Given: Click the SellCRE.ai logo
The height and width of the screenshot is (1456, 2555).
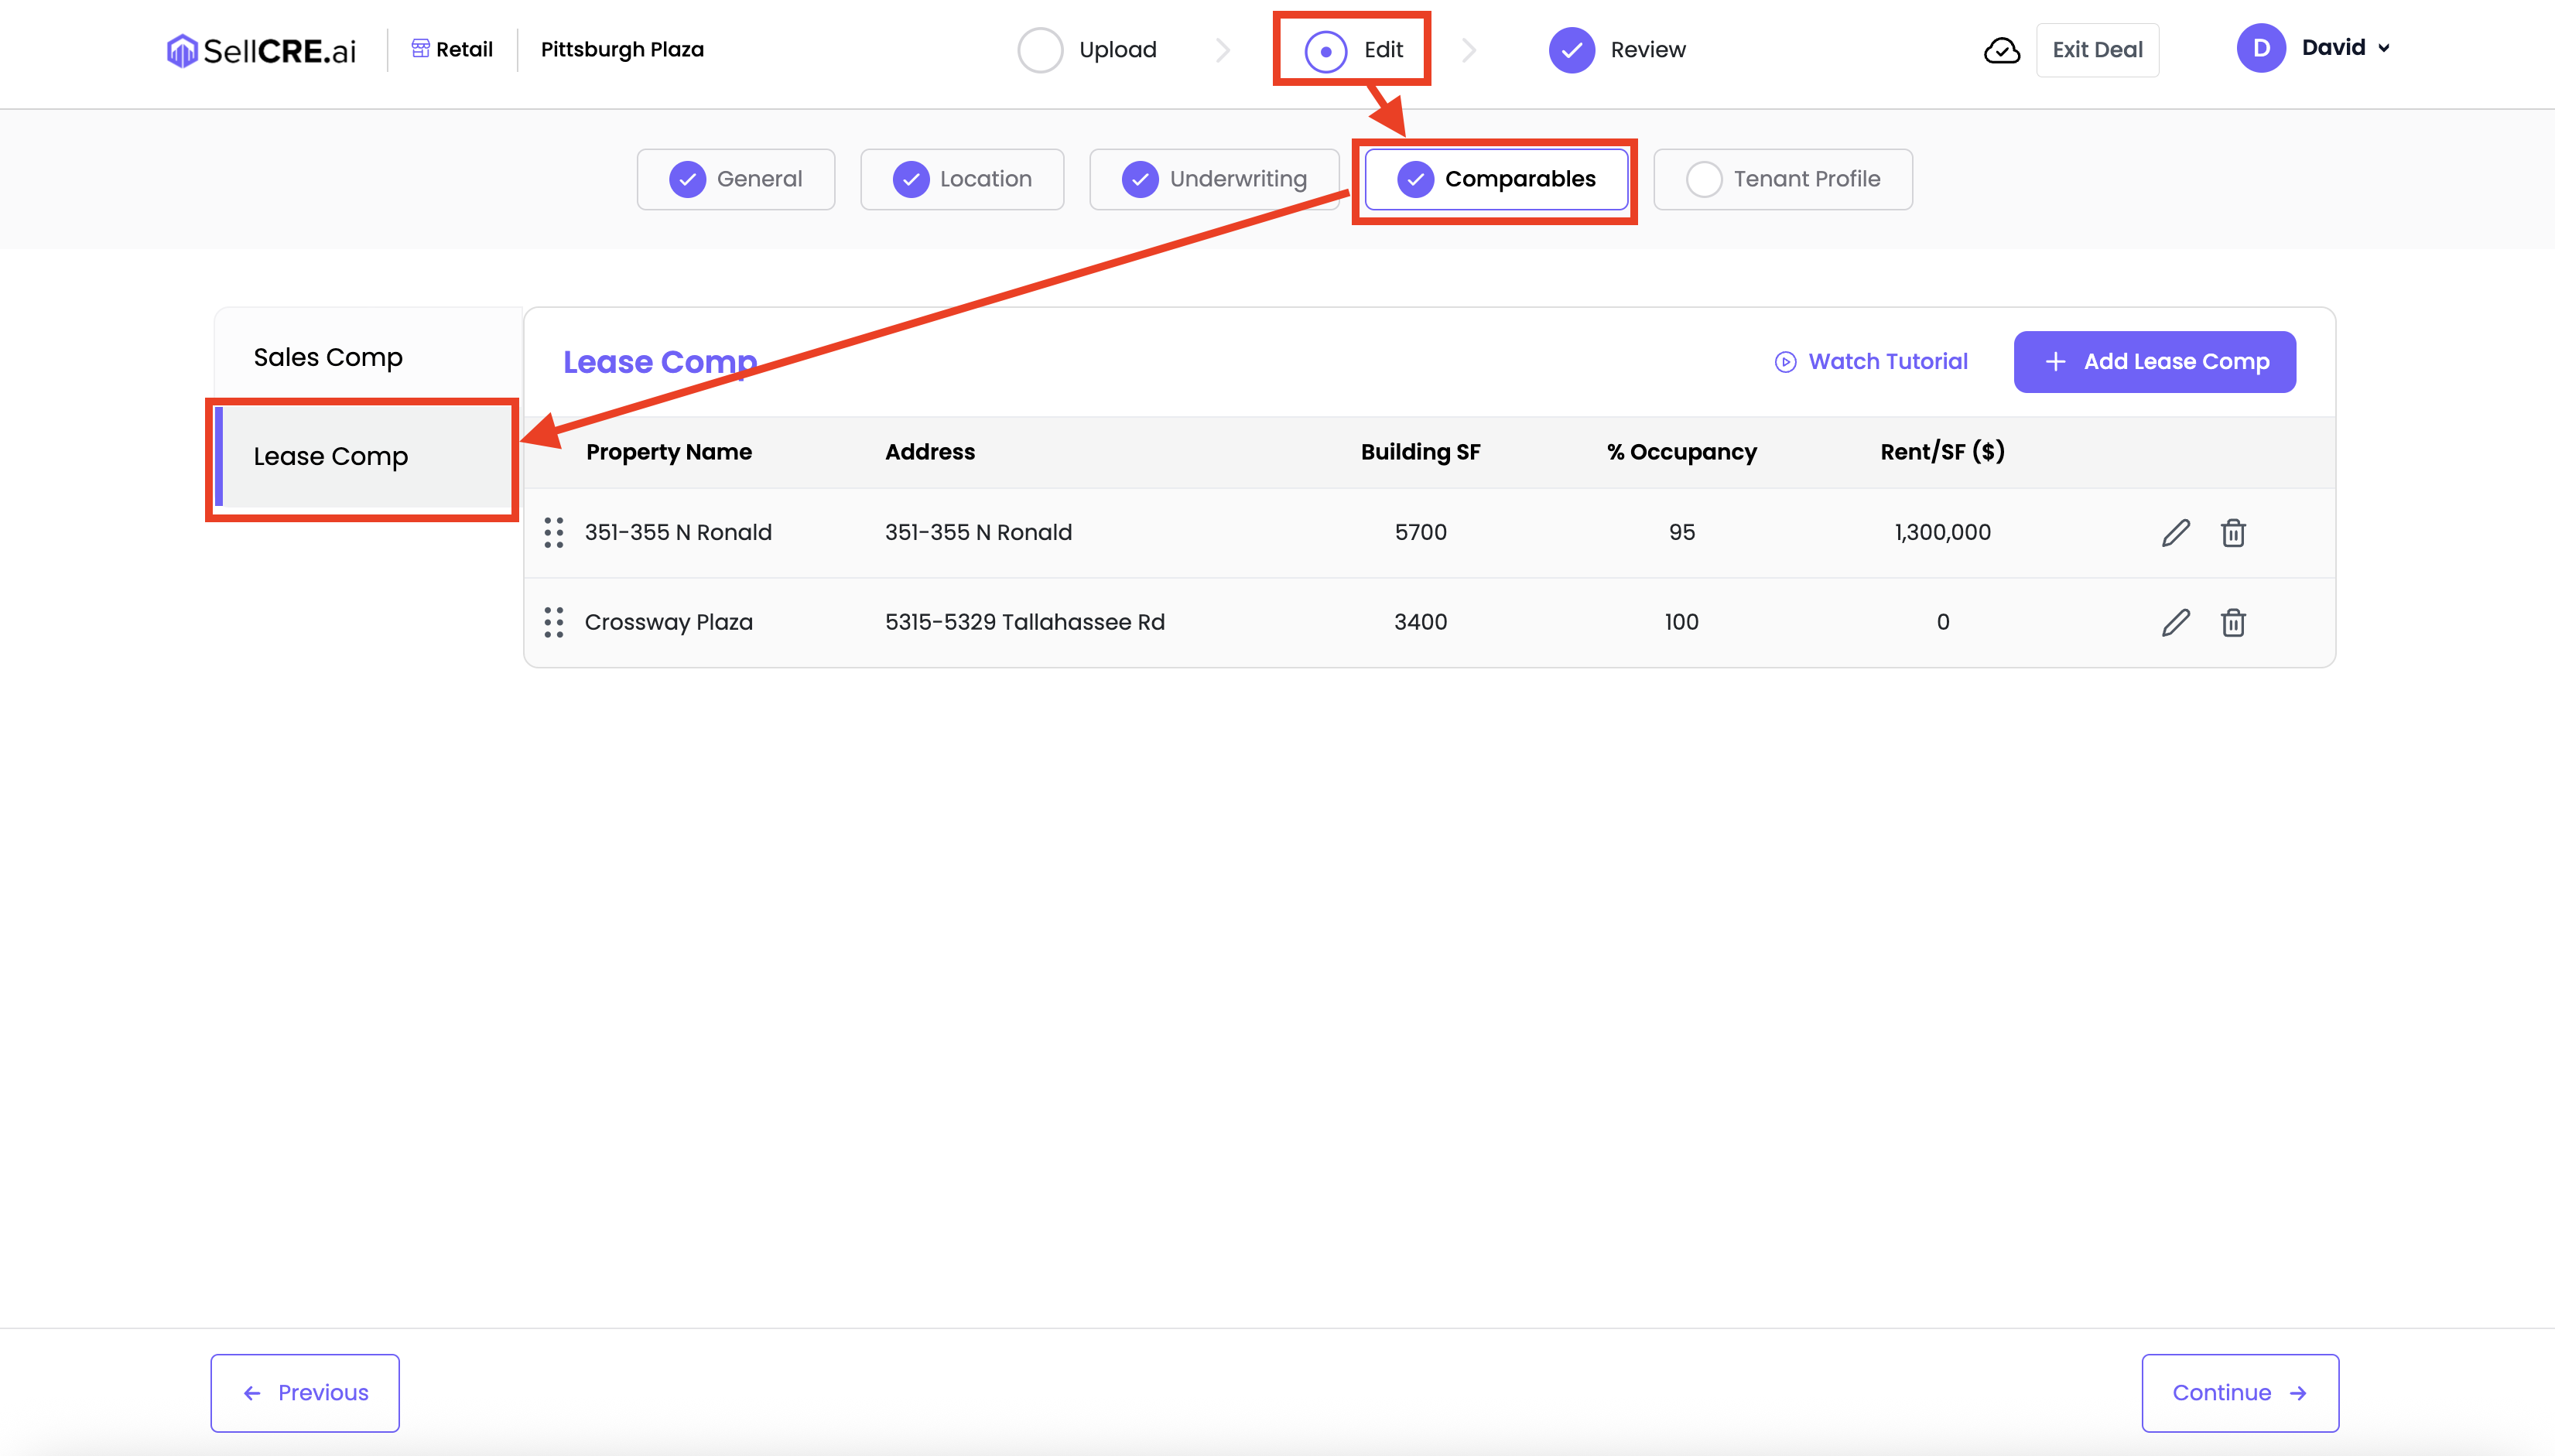Looking at the screenshot, I should [x=262, y=50].
